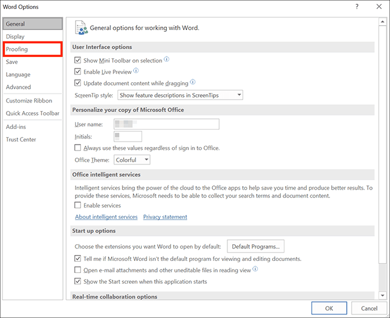Screen dimensions: 390x318
Task: Open the Privacy statement link
Action: pyautogui.click(x=165, y=217)
